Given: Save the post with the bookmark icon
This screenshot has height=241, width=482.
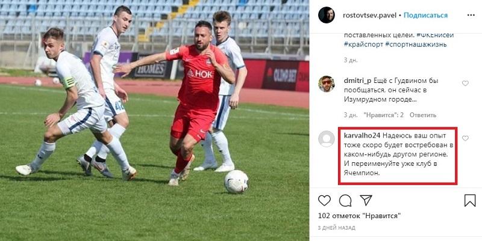Looking at the screenshot, I should [x=470, y=201].
